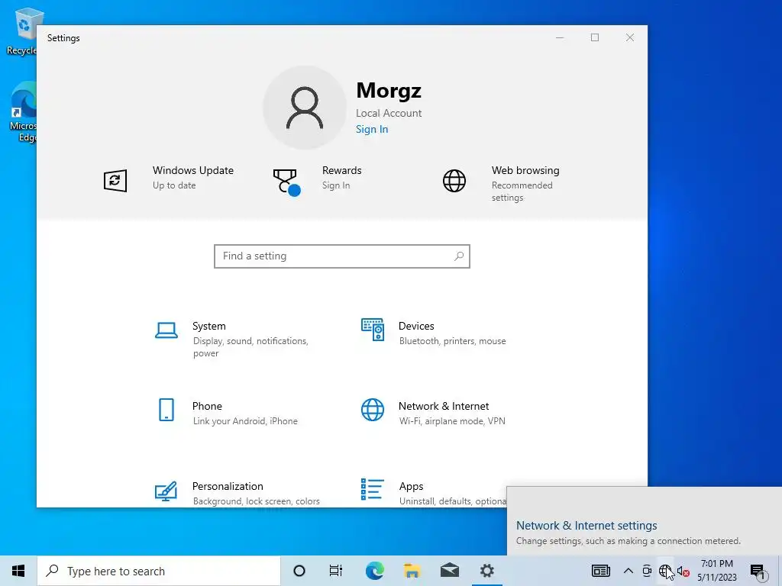Click in the Find a setting field
This screenshot has width=782, height=586.
(342, 256)
